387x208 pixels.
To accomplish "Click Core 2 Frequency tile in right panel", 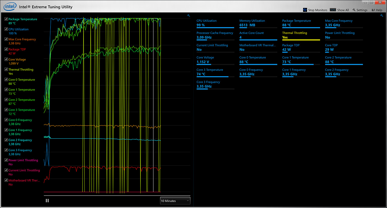I will click(x=344, y=73).
